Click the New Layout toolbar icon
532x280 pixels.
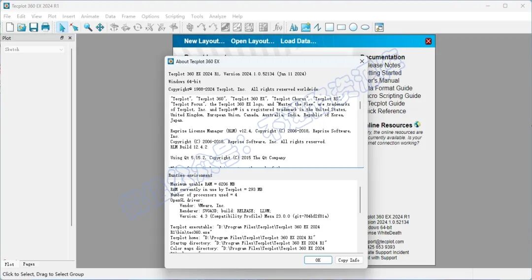(x=10, y=27)
